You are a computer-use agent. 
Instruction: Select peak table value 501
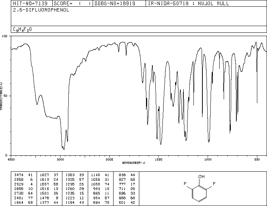pyautogui.click(x=122, y=203)
